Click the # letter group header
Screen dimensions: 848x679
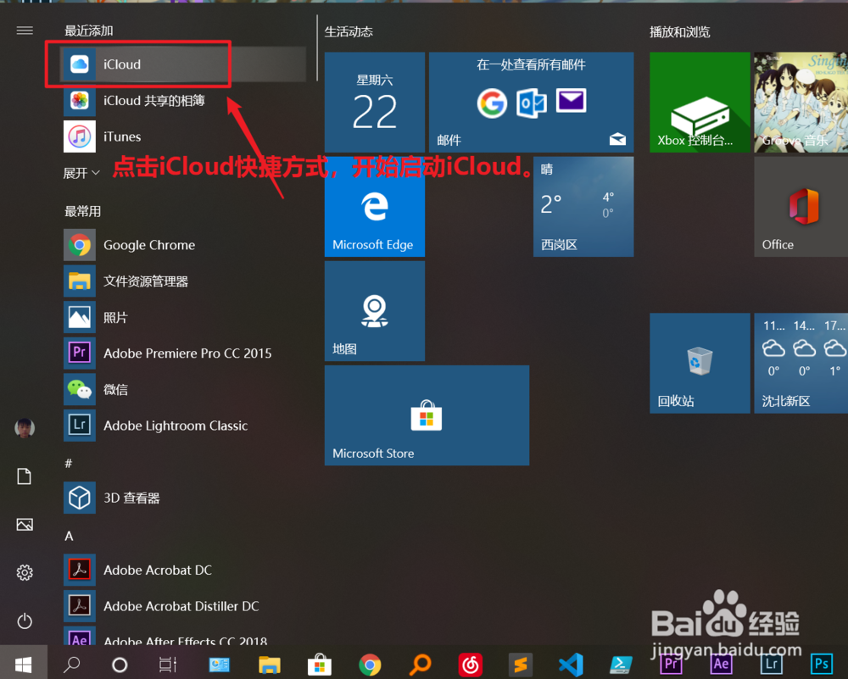coord(69,464)
